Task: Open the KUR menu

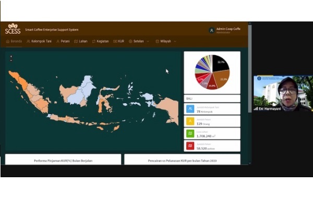Action: 119,41
